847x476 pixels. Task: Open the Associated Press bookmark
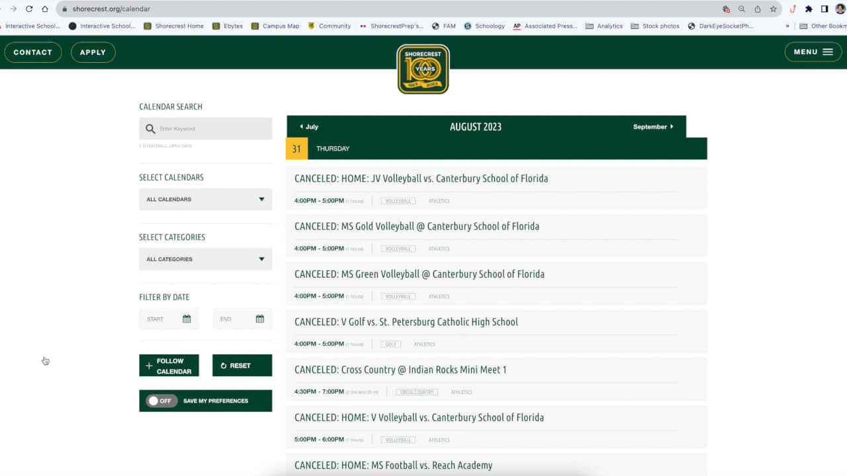[545, 26]
